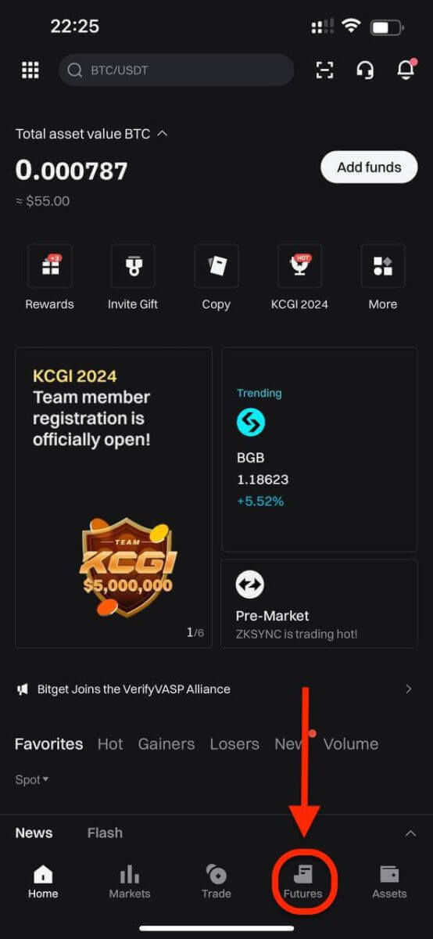Open the VerifyVASP announcement arrow
This screenshot has width=433, height=939.
(x=408, y=689)
